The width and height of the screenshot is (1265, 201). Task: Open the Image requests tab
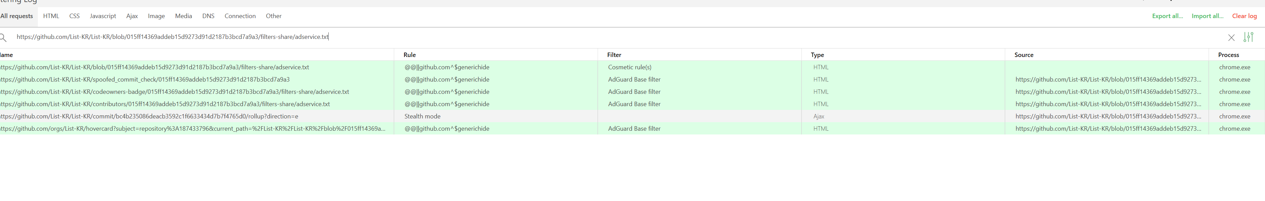click(x=156, y=16)
